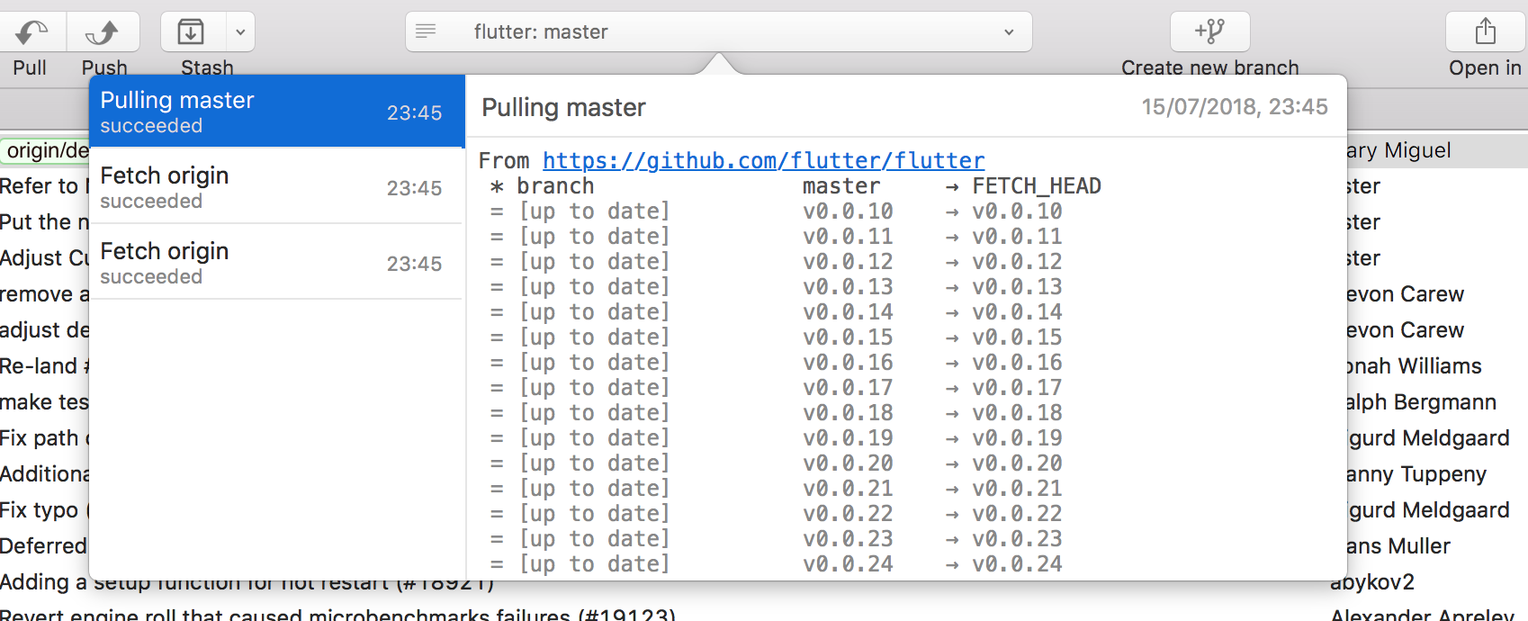Open the github.com/flutter/flutter link
The height and width of the screenshot is (621, 1528).
pyautogui.click(x=763, y=161)
